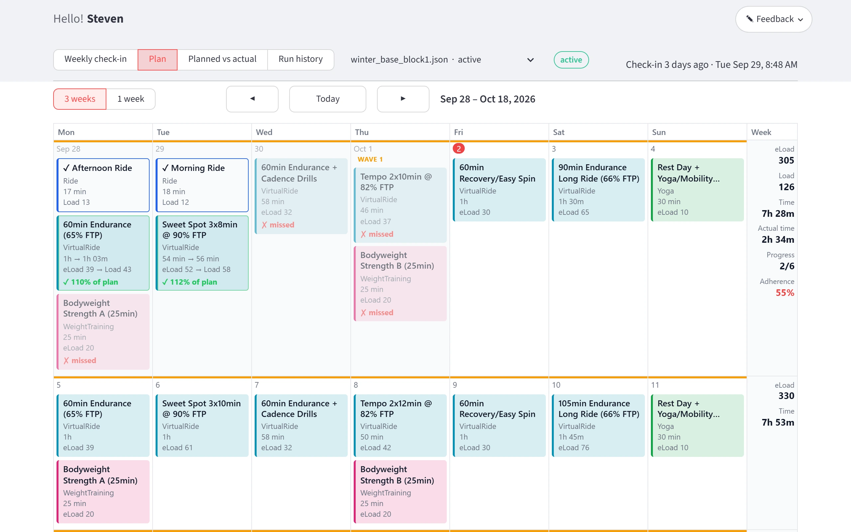851x532 pixels.
Task: Open the Feedback dropdown
Action: 774,19
